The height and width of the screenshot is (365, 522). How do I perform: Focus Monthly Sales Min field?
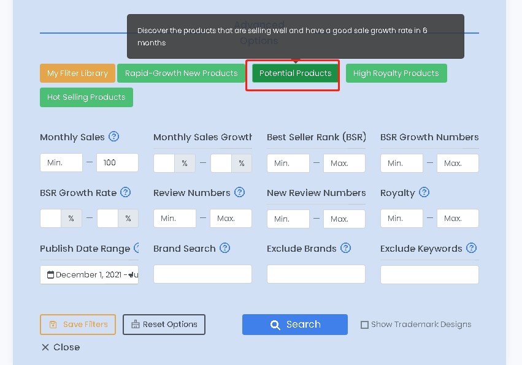click(61, 162)
